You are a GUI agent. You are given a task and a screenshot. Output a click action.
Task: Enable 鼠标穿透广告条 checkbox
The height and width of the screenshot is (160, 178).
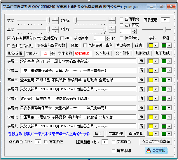[x=85, y=45]
